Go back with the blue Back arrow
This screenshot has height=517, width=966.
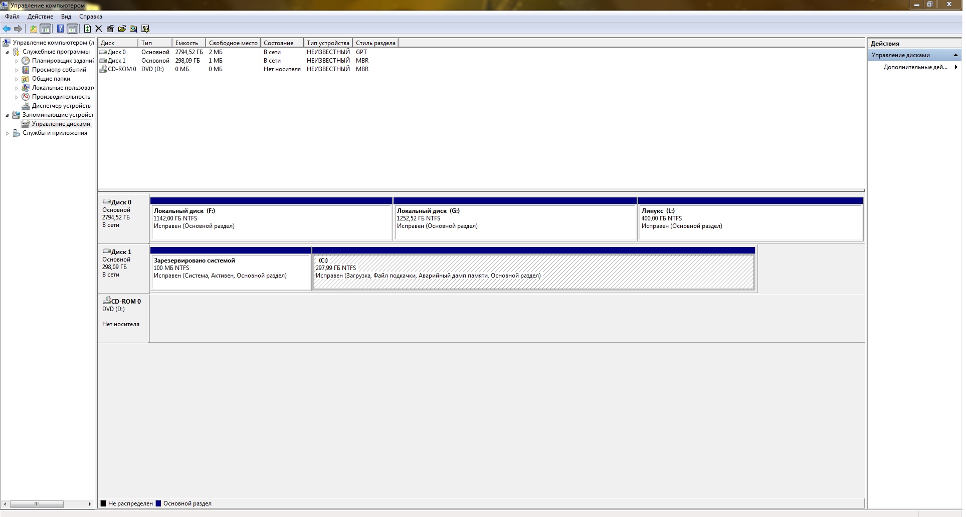click(7, 29)
